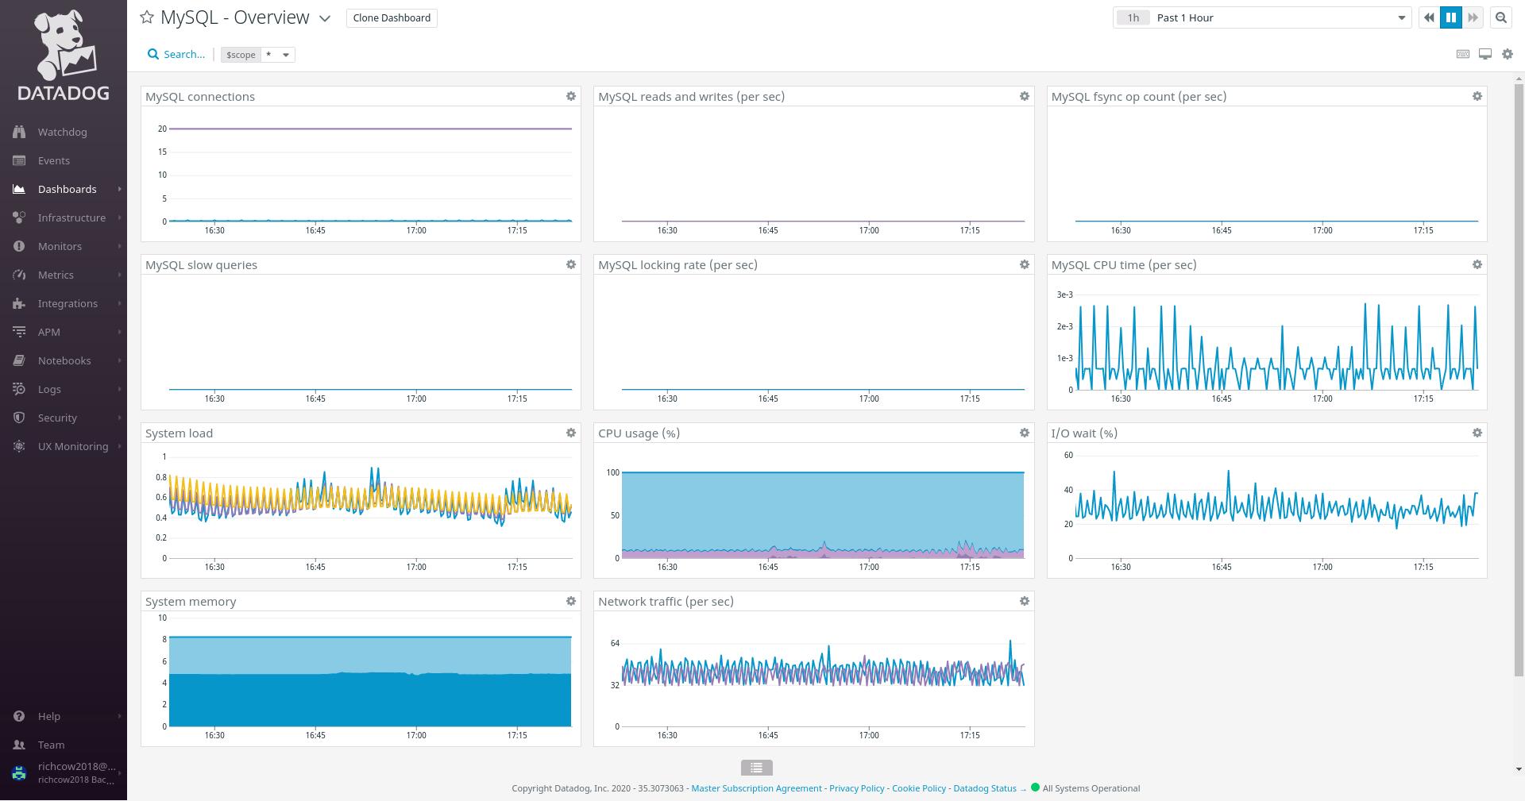Open the Privacy Policy link

(x=856, y=788)
